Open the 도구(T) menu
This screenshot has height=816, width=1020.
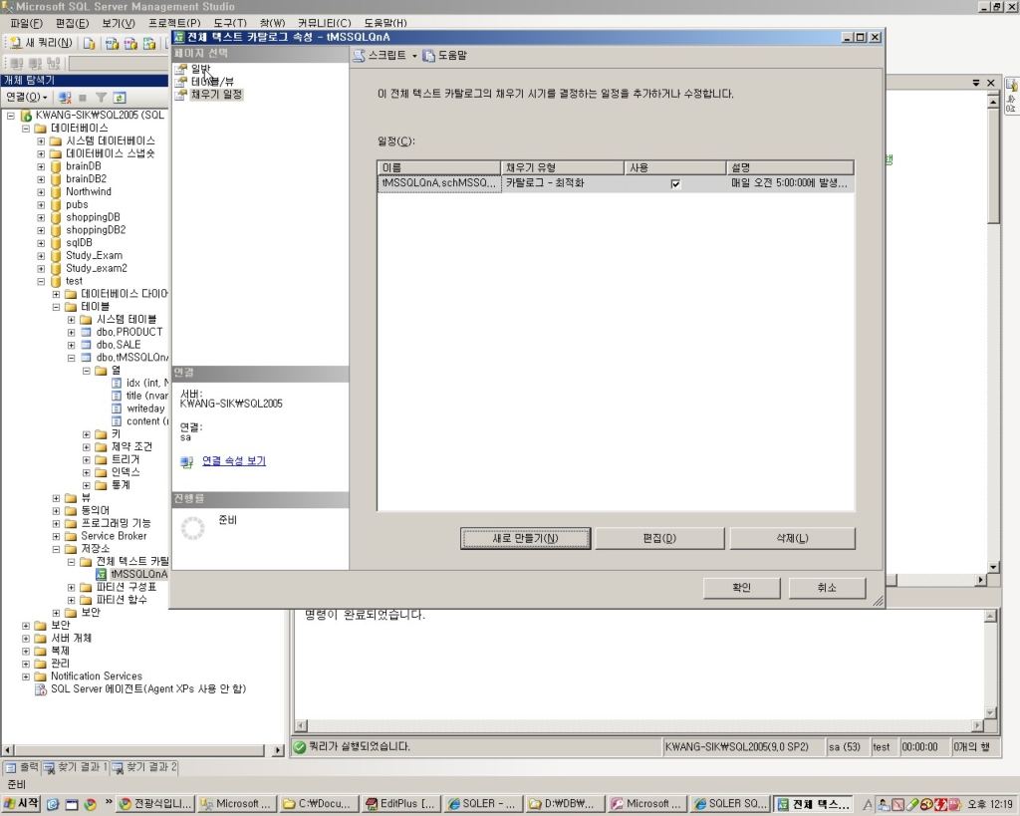pyautogui.click(x=230, y=23)
